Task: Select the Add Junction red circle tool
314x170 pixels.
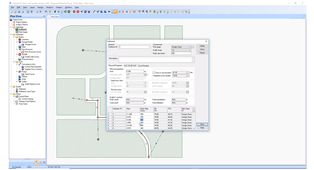Action: click(x=74, y=12)
